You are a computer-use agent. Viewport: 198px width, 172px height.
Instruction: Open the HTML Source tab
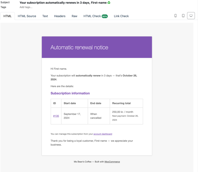[27, 16]
